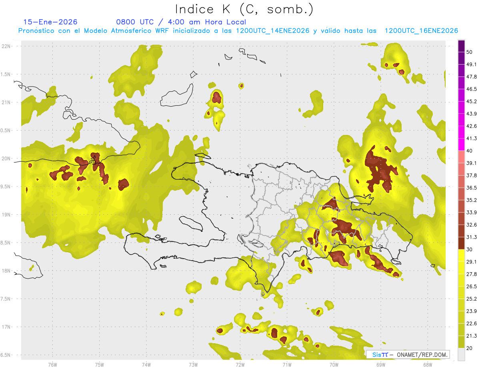
Task: Click the 25.2 value on the color scale
Action: [x=472, y=299]
